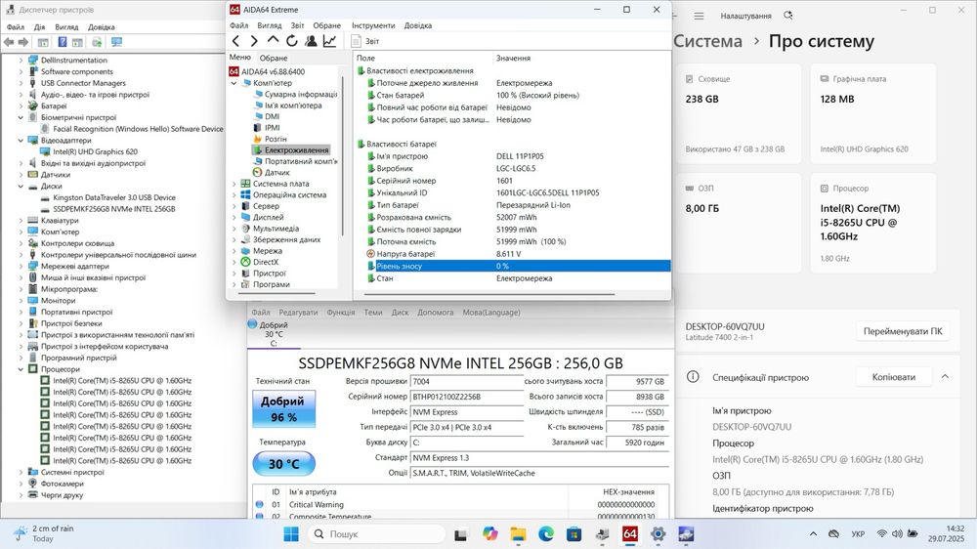Click Device Manager back arrow icon

[9, 42]
